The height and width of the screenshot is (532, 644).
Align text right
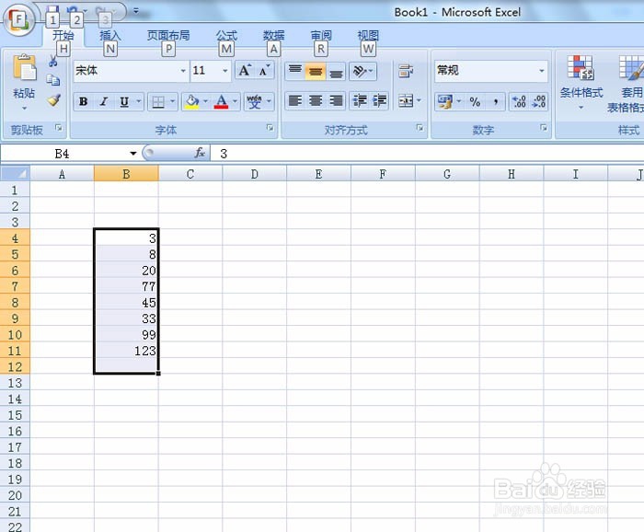336,100
